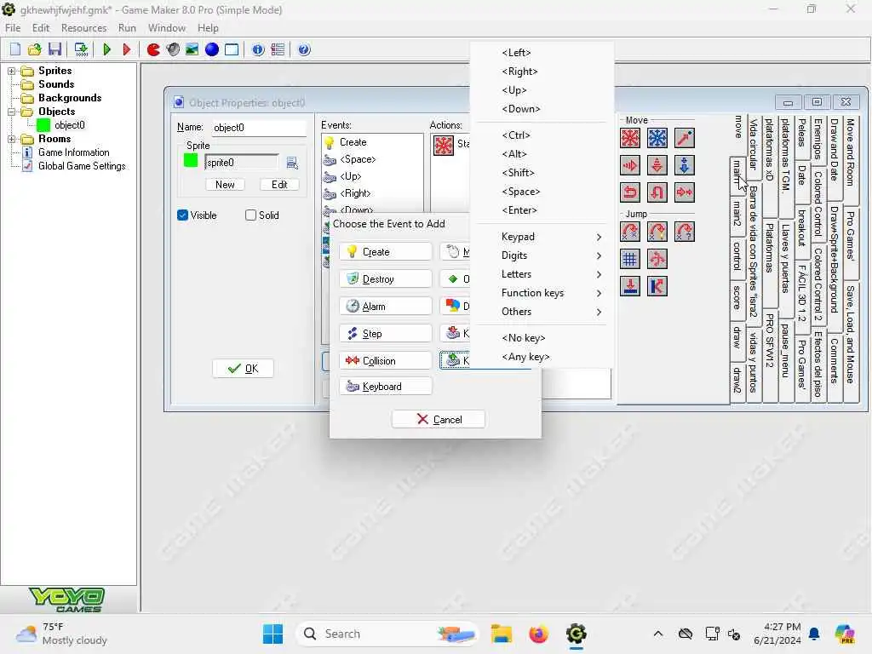The width and height of the screenshot is (872, 654).
Task: Open help with the question mark icon
Action: [x=304, y=49]
